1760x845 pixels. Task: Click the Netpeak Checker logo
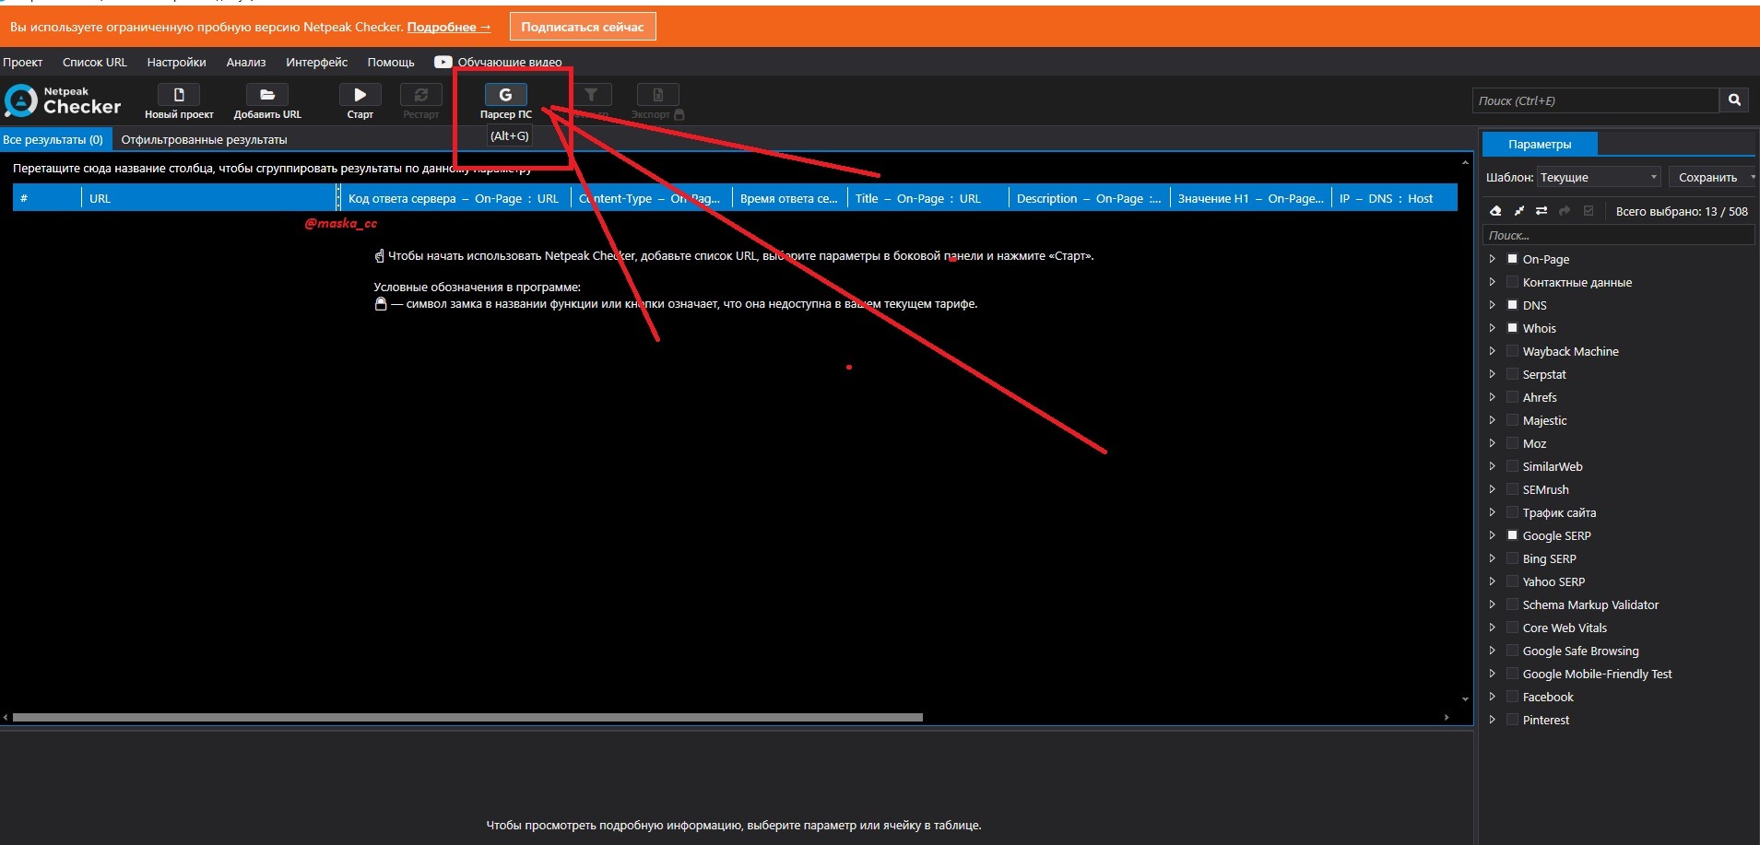63,100
